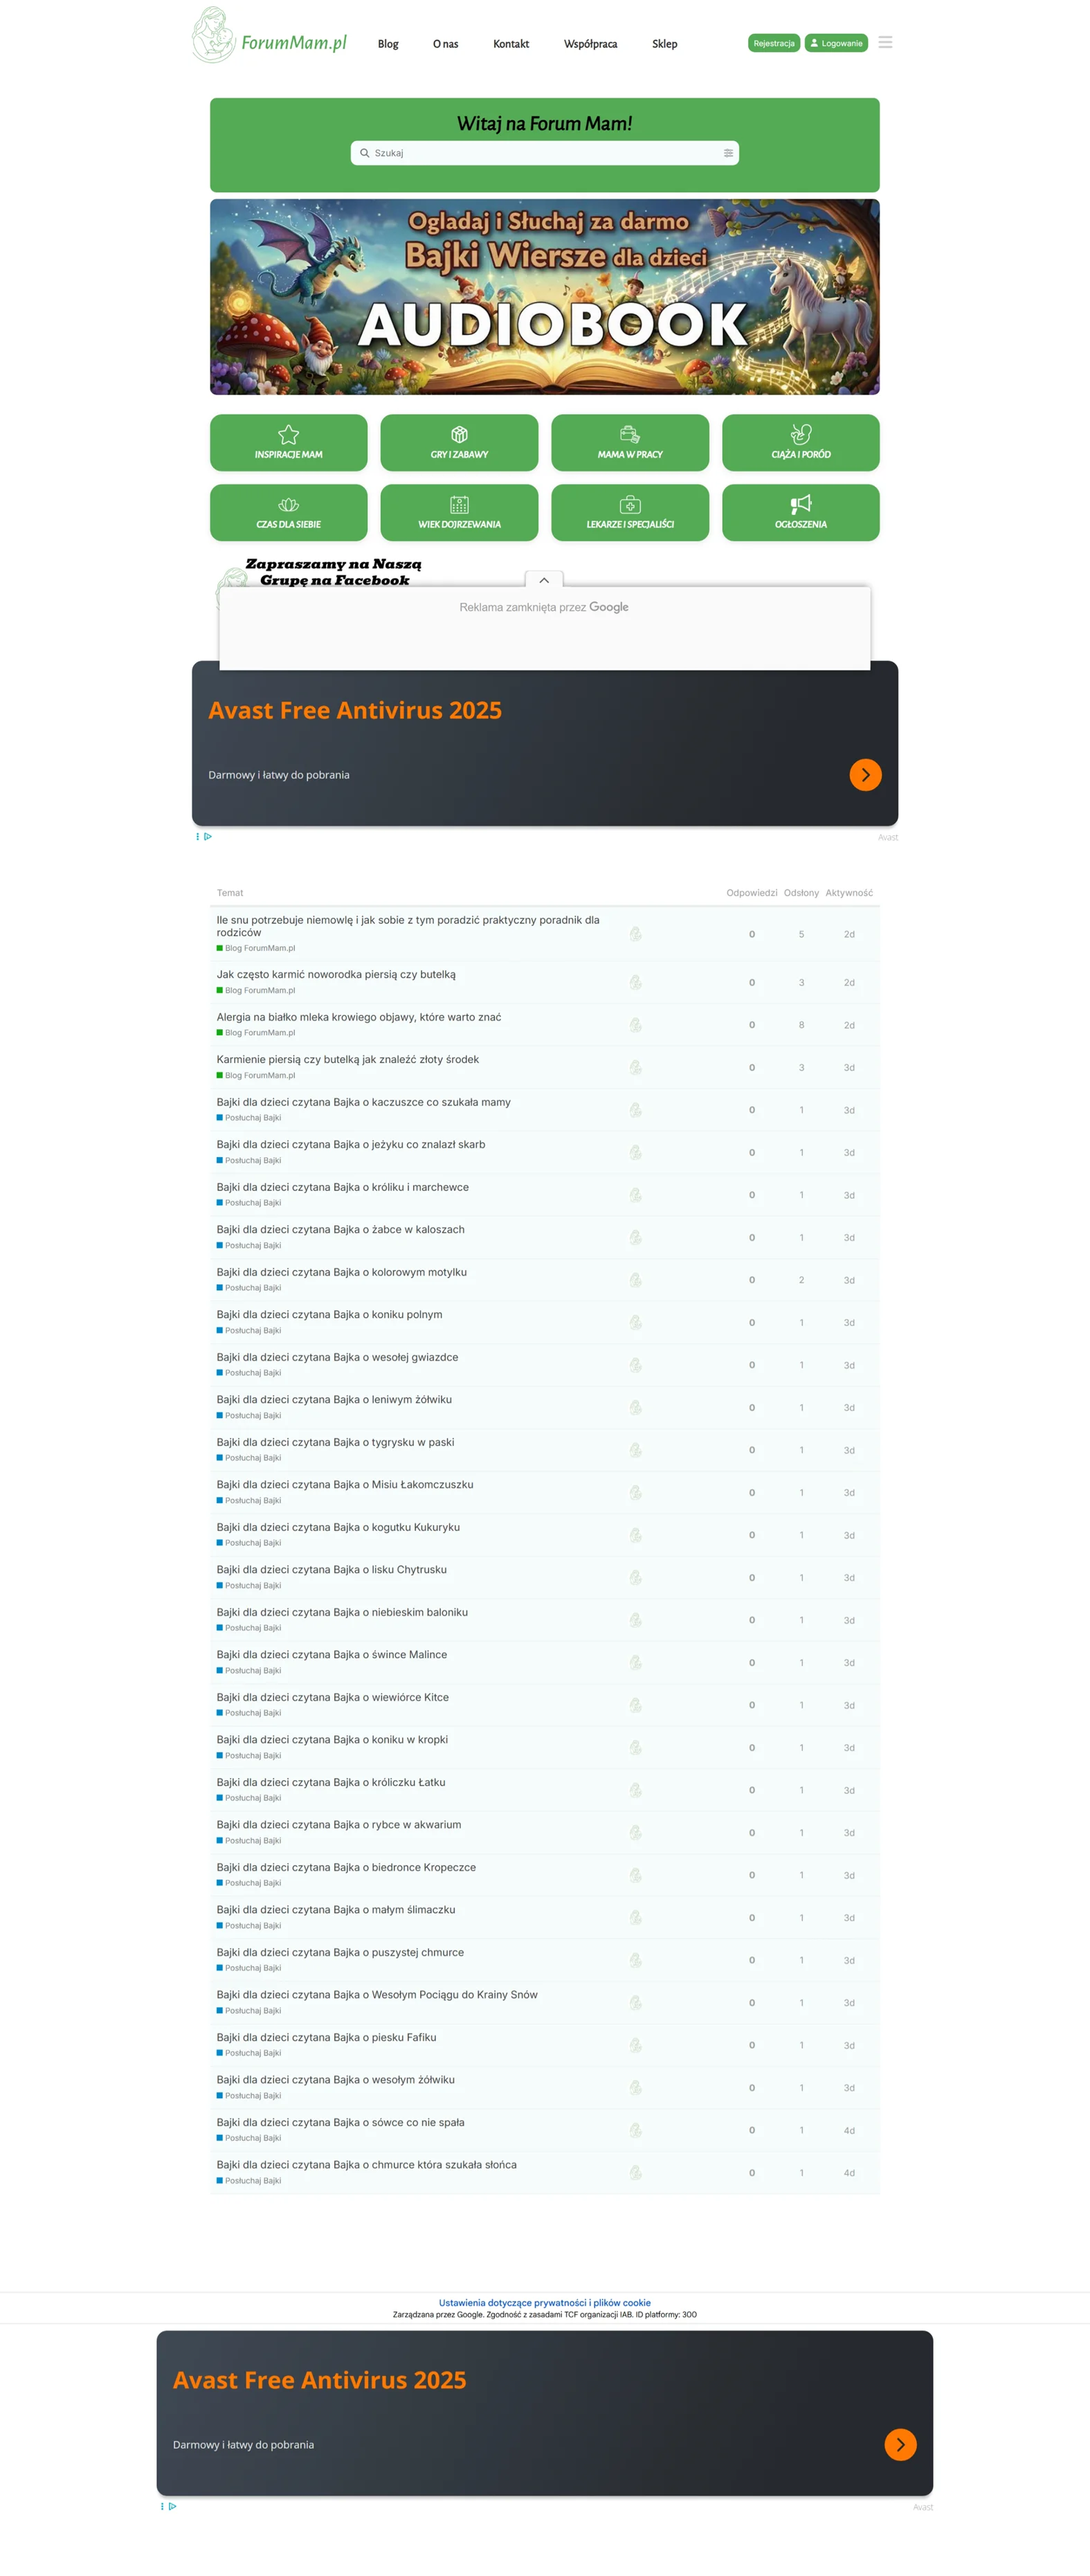Select the Mama w Pracy category
Screen dimensions: 1090x2576
pos(629,442)
